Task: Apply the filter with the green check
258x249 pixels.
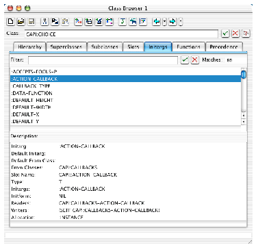Action: click(185, 60)
